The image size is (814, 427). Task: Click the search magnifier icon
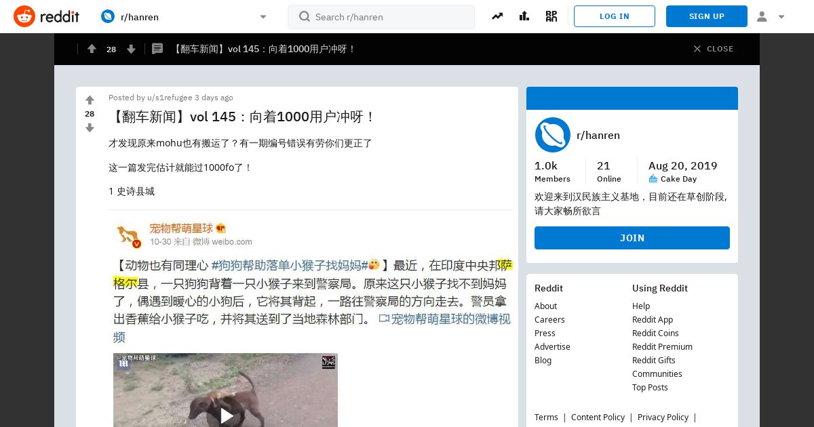click(305, 16)
